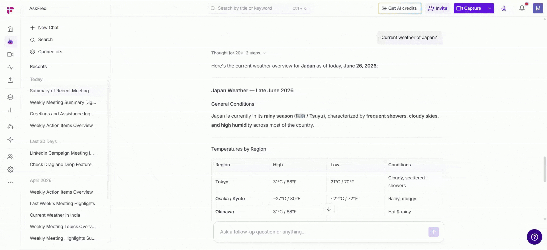Click the more options ellipsis in sidebar

point(10,182)
